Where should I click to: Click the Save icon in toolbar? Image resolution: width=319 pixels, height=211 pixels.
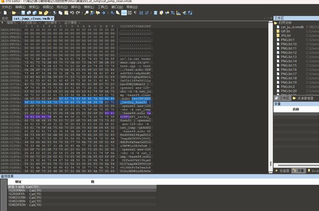23,13
